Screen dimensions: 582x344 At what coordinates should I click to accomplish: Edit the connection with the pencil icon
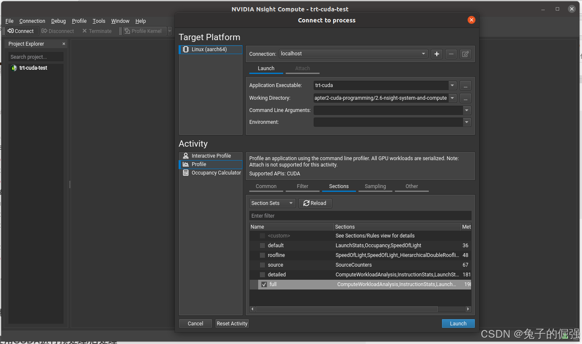click(x=465, y=54)
